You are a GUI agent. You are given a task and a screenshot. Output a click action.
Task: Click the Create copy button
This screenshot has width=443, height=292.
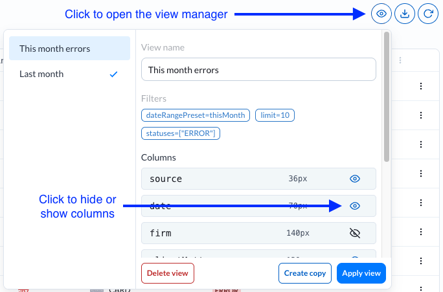[x=304, y=273]
